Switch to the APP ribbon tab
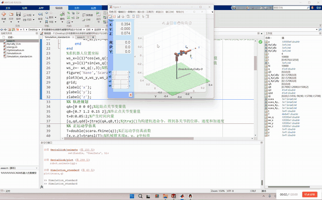Image resolution: width=322 pixels, height=200 pixels. point(41,8)
